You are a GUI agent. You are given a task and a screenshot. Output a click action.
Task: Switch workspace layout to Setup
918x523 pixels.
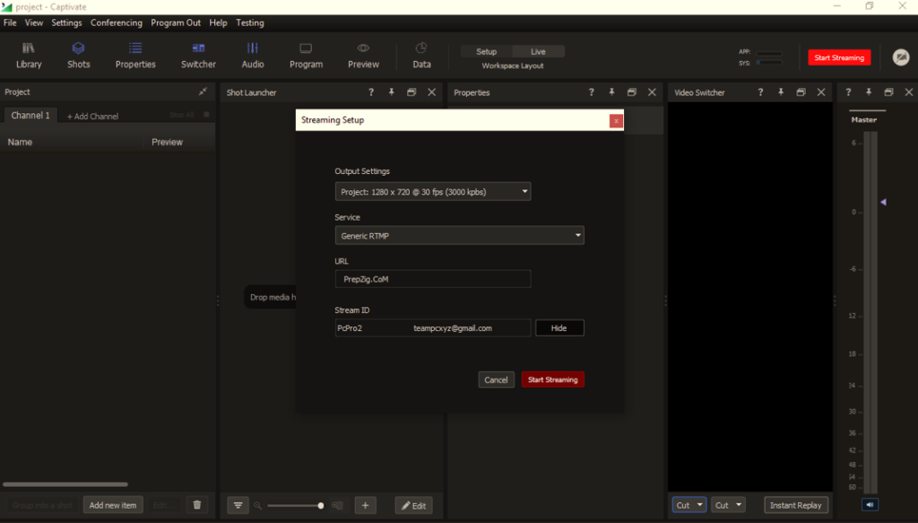coord(486,51)
